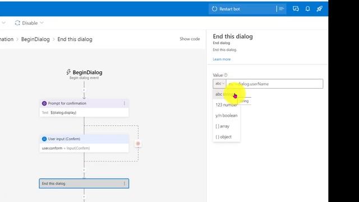Click the End this dialog panel heading
359x202 pixels.
tap(233, 36)
